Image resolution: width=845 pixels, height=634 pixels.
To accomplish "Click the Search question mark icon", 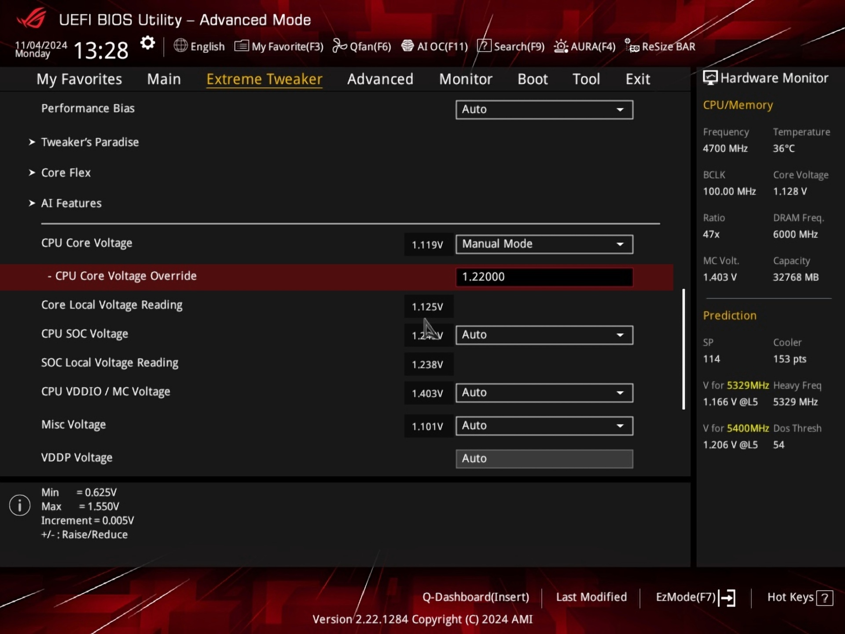I will [x=484, y=46].
